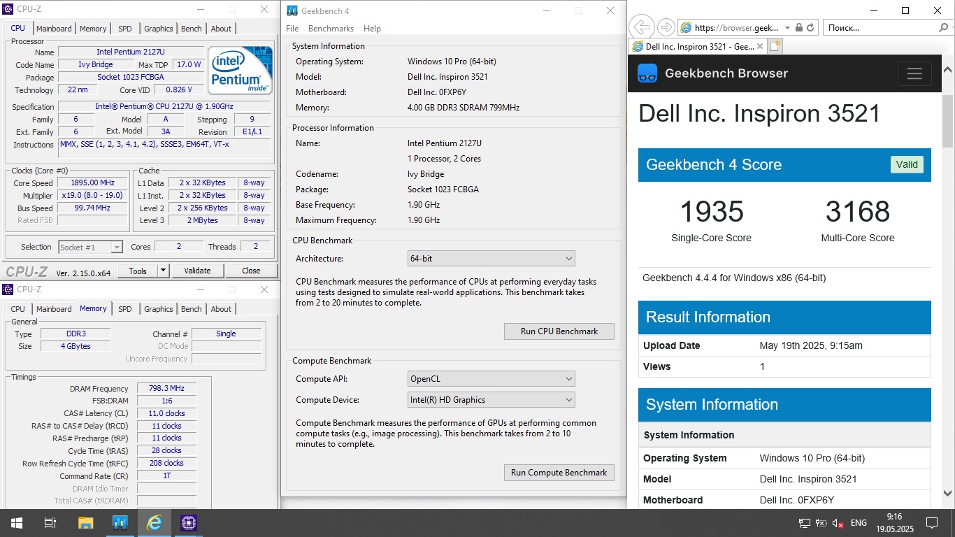Click the browser scrollbar up arrow
This screenshot has width=955, height=537.
[948, 69]
